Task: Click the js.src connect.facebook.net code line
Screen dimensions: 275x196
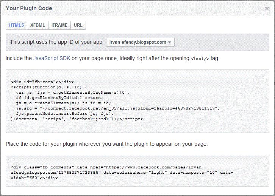Action: [x=118, y=108]
